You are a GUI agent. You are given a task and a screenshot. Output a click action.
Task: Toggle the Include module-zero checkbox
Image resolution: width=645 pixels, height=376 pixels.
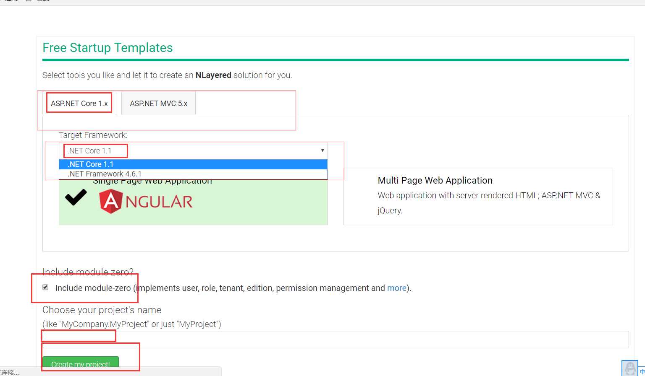pyautogui.click(x=45, y=287)
